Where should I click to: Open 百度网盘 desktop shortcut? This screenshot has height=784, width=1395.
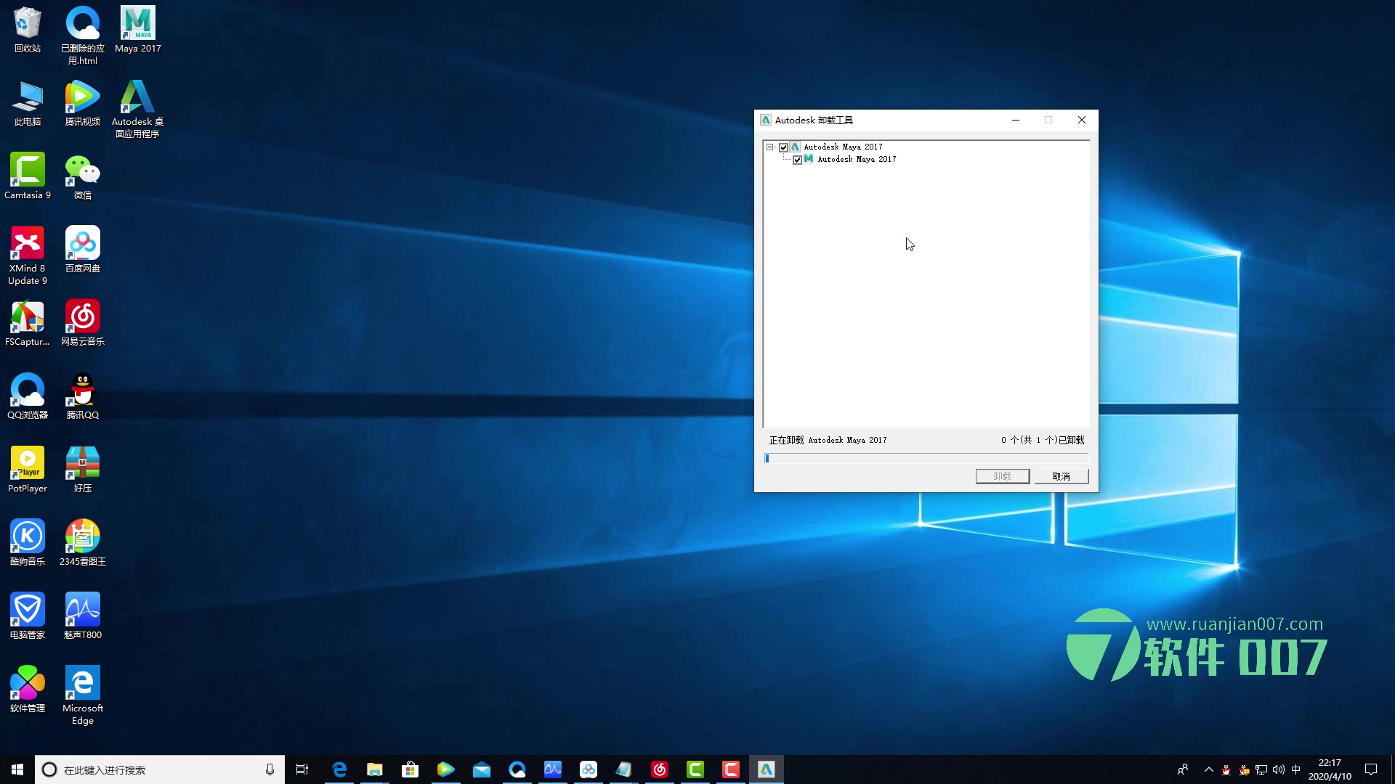[x=83, y=250]
